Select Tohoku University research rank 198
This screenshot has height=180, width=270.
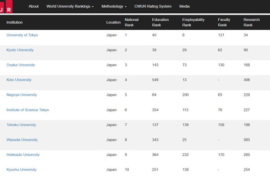coord(247,125)
